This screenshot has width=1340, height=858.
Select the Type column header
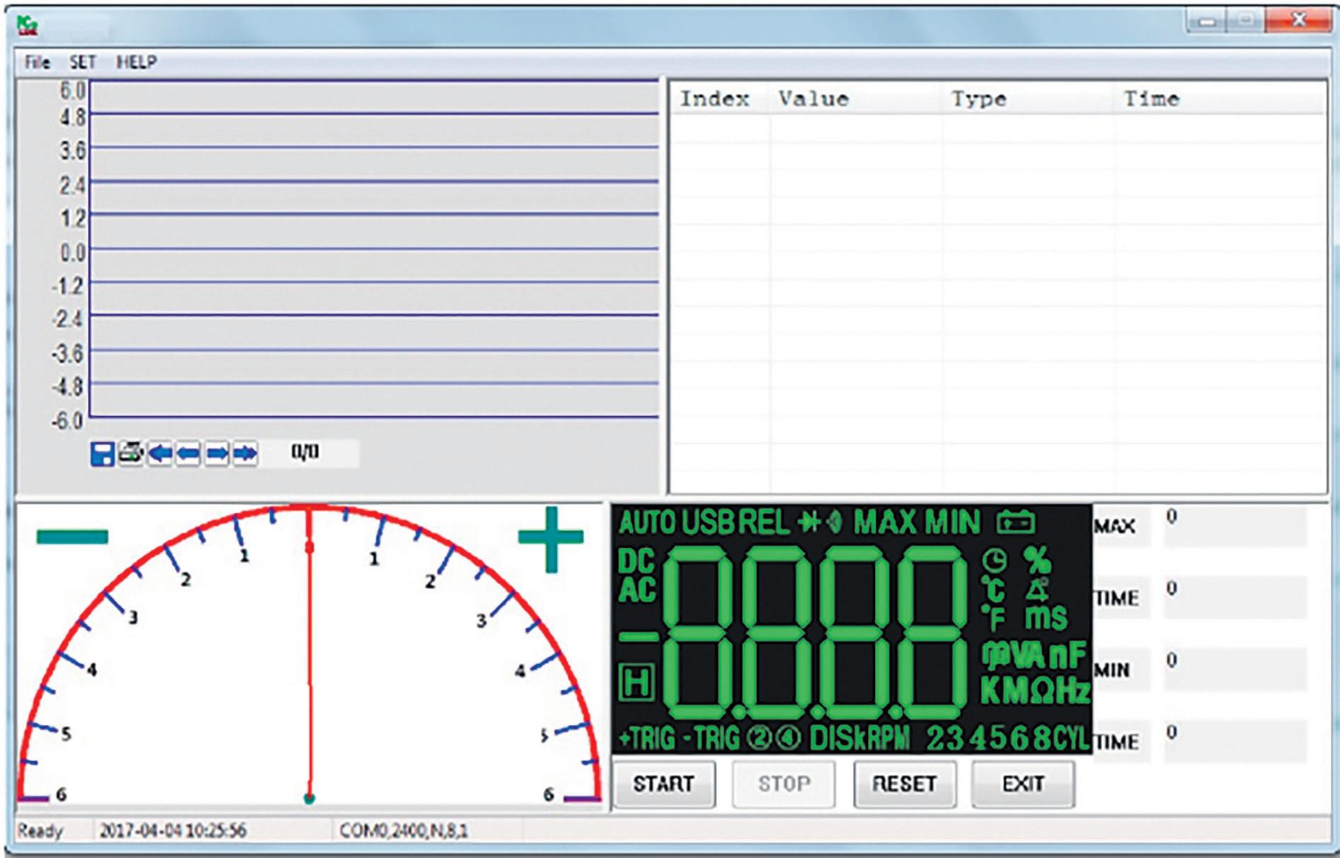(978, 99)
